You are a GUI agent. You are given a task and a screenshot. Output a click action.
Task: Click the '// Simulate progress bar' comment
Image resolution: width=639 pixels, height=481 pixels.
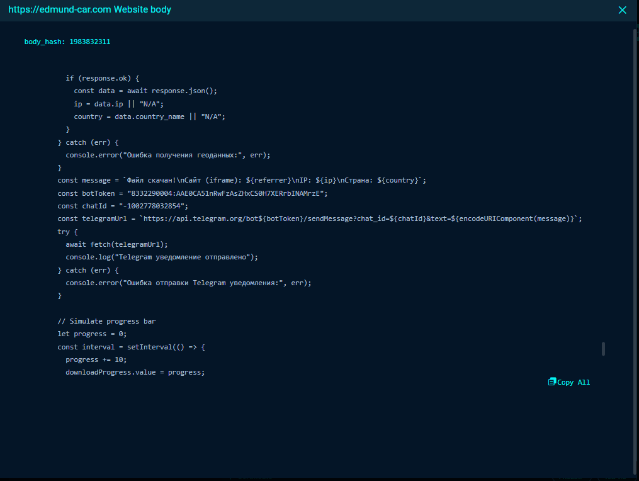click(106, 321)
